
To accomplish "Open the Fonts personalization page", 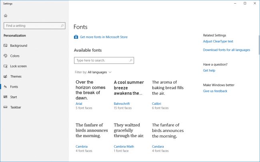I will [14, 86].
